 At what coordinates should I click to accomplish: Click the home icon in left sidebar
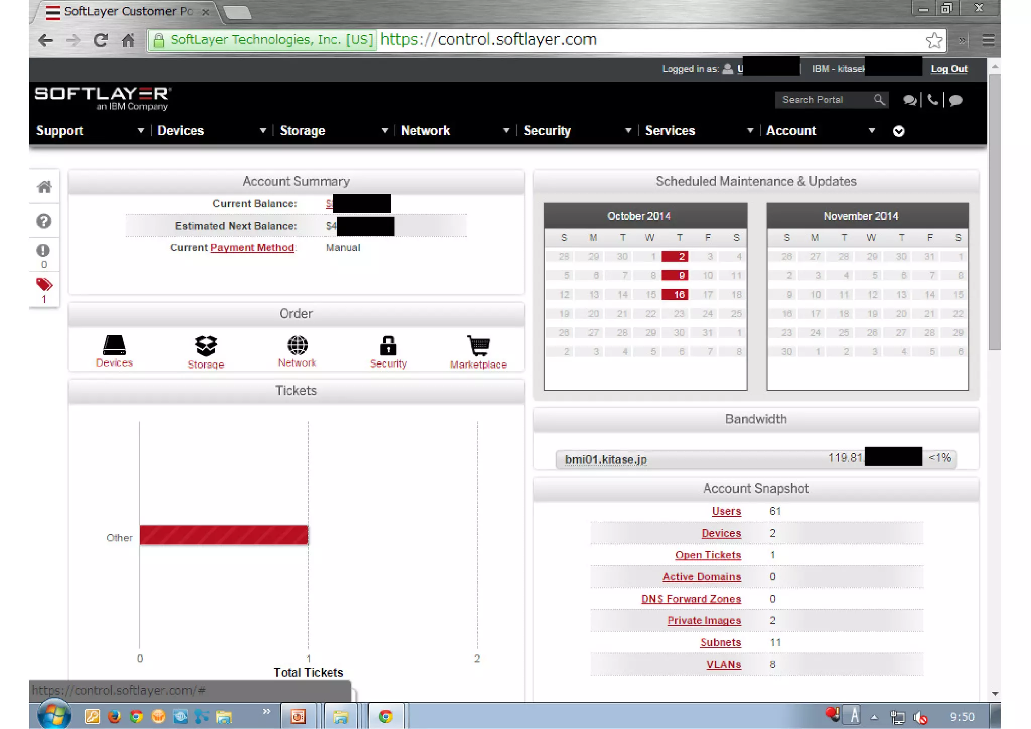coord(44,187)
